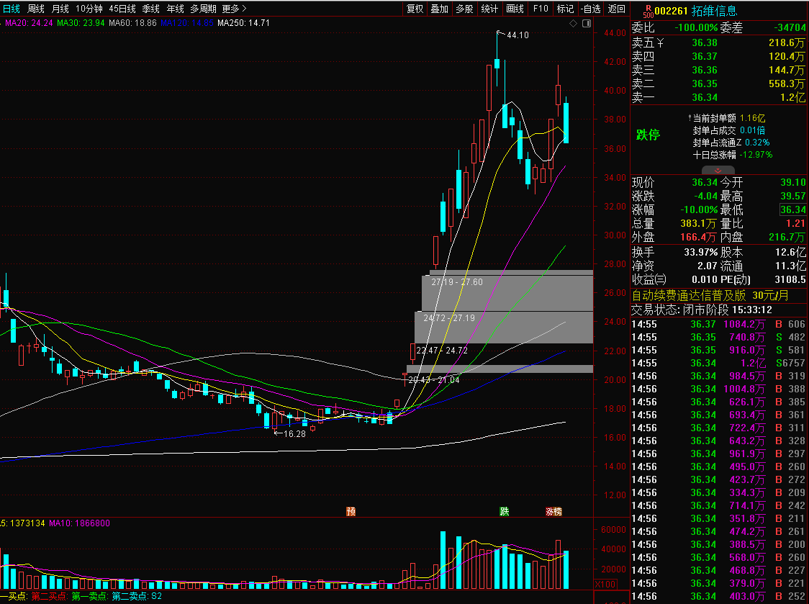The width and height of the screenshot is (809, 604).
Task: Click the 今开 39.10 value
Action: pyautogui.click(x=793, y=182)
